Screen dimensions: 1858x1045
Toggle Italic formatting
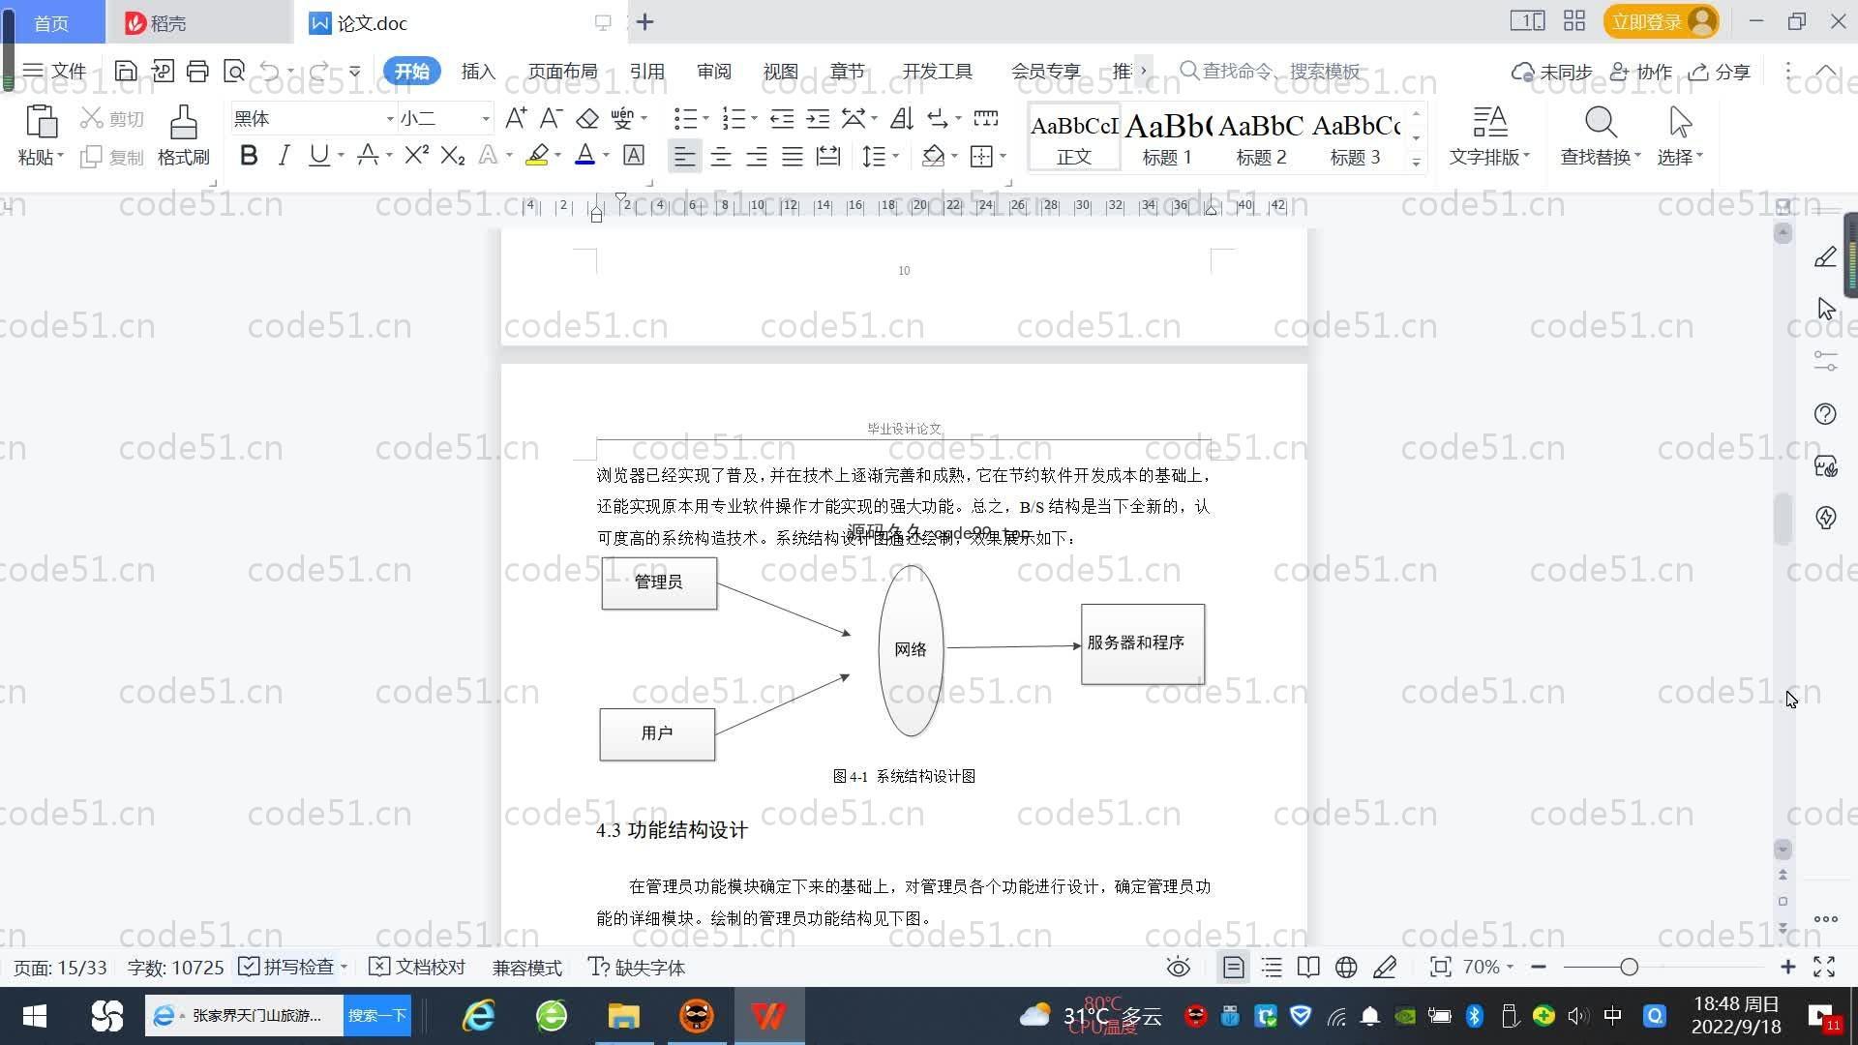click(284, 155)
